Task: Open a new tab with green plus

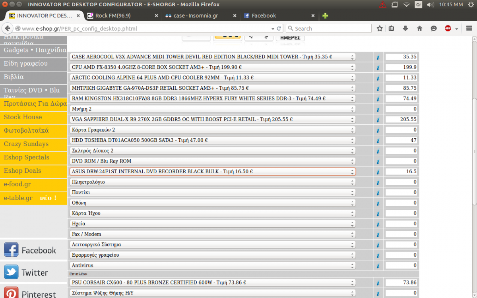Action: click(325, 15)
